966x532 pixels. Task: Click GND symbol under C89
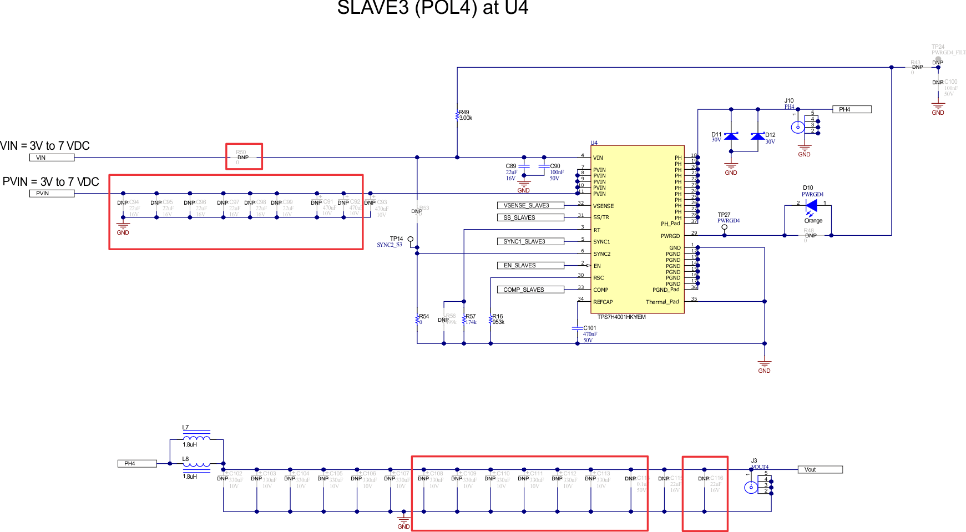524,185
